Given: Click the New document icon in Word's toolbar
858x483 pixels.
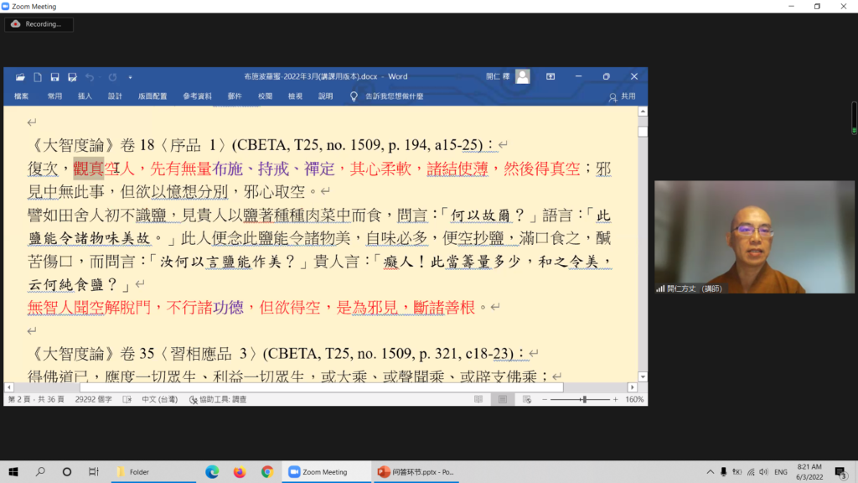Looking at the screenshot, I should (37, 77).
